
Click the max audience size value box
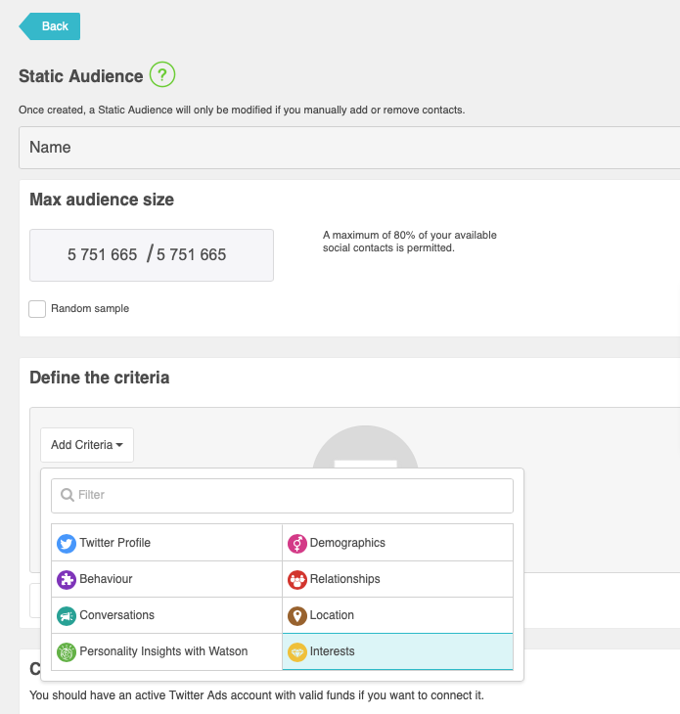point(152,255)
